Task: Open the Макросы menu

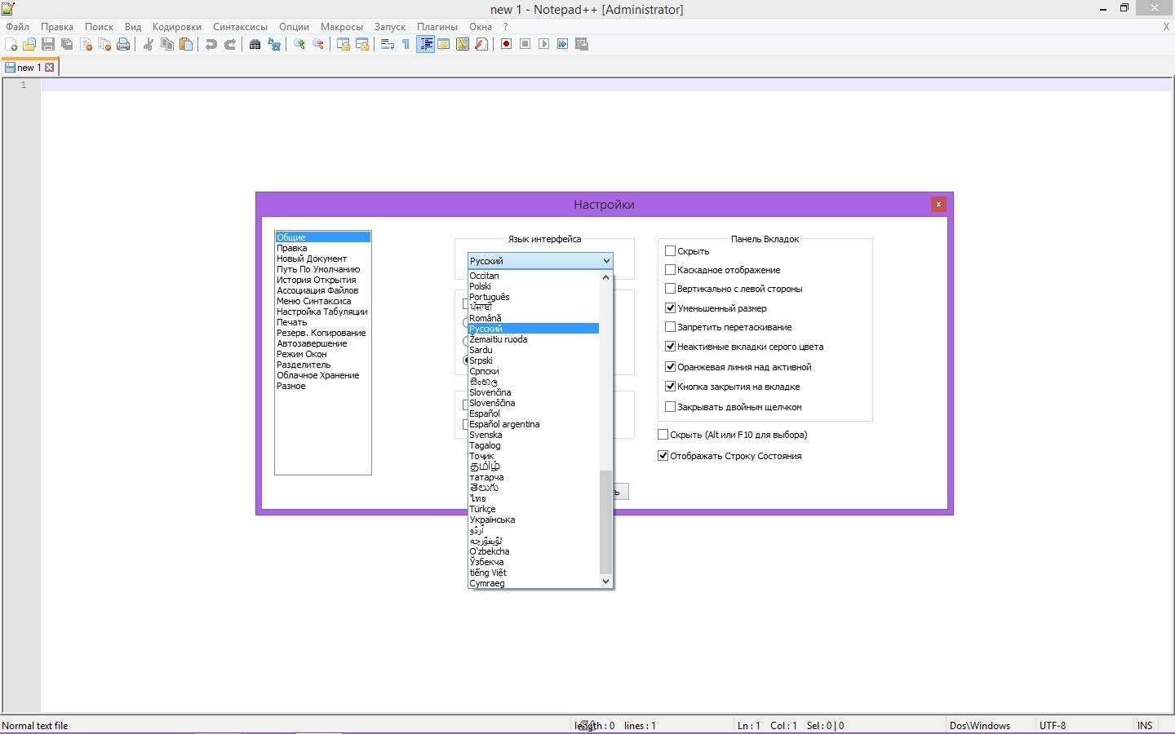Action: coord(341,27)
